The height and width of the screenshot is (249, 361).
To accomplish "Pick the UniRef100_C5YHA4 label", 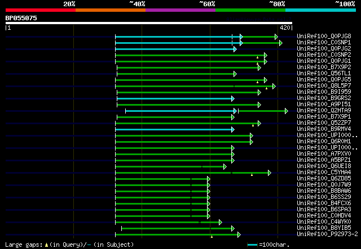I will click(x=324, y=173).
